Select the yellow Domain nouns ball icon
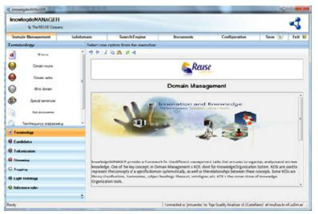Viewport: 318px width, 214px height. point(12,66)
